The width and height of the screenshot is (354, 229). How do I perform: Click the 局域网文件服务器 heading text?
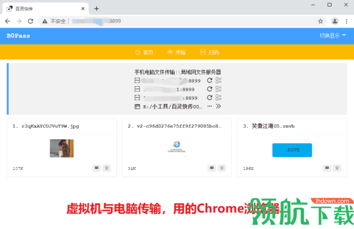tap(201, 72)
